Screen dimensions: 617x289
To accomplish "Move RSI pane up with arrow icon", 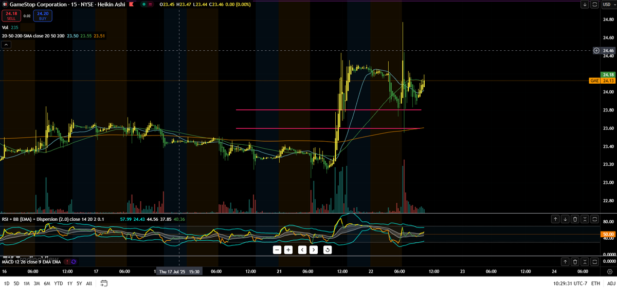I will 555,219.
